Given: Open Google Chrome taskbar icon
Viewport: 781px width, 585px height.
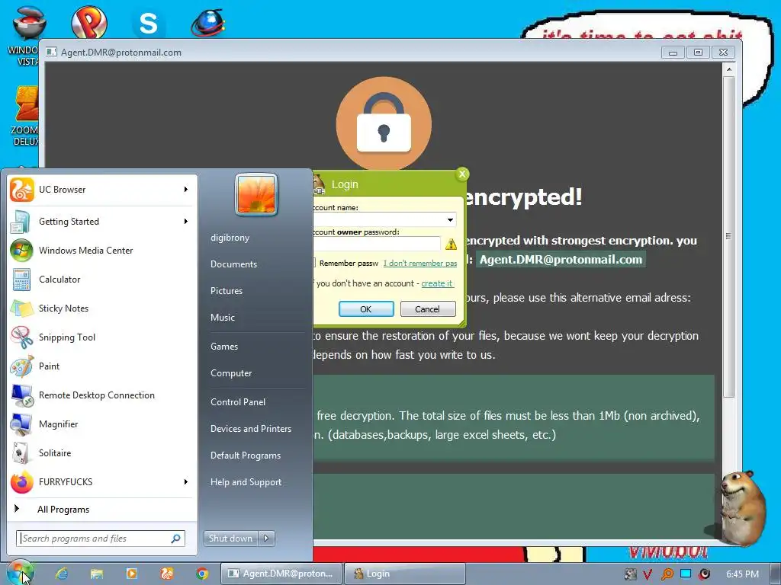Looking at the screenshot, I should click(201, 574).
